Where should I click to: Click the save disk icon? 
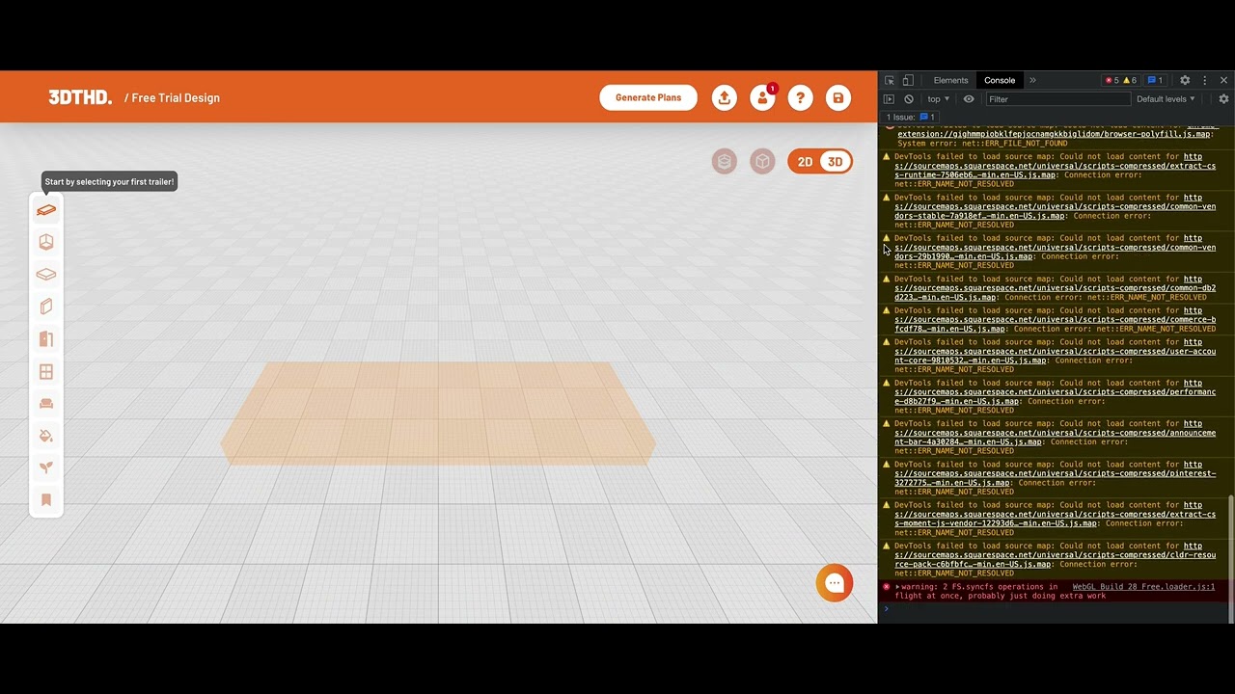tap(838, 97)
